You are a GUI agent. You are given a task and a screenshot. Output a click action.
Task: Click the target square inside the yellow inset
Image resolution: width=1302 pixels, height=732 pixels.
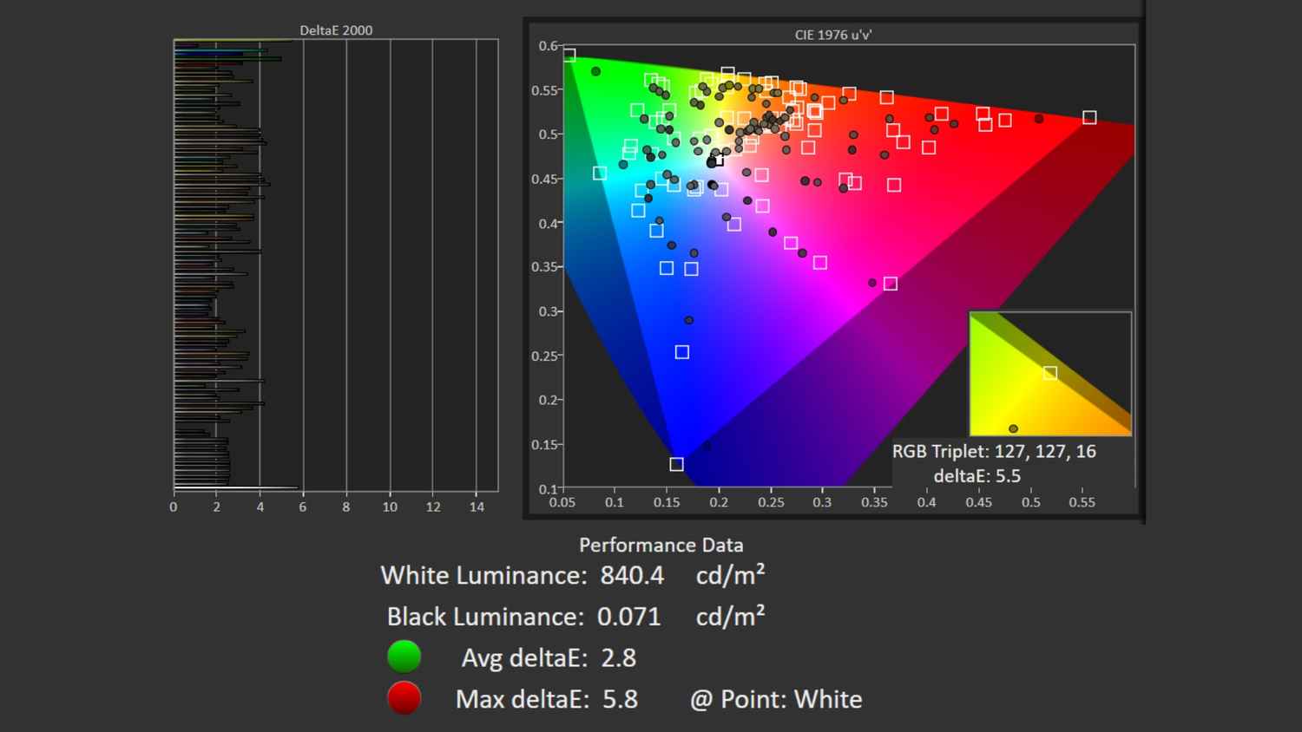(x=1050, y=373)
